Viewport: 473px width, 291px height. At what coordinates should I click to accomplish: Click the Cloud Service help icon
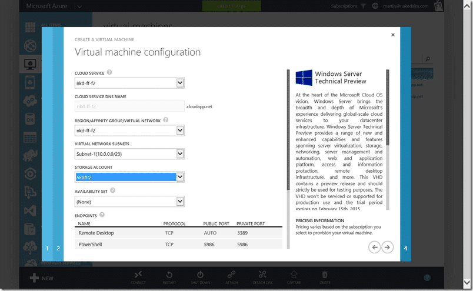[x=109, y=72]
